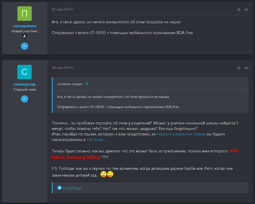Click the согласен сказал quote header
Viewport: 255px width, 204px height.
(x=69, y=84)
